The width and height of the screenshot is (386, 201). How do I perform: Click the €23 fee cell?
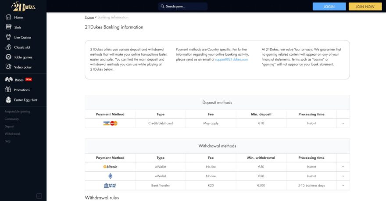211,186
